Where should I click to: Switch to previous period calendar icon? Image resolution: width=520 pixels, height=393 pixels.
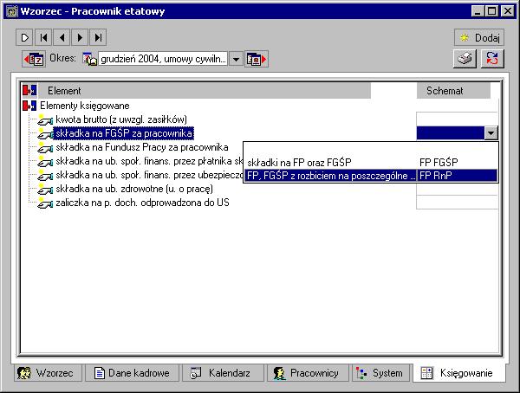(34, 60)
